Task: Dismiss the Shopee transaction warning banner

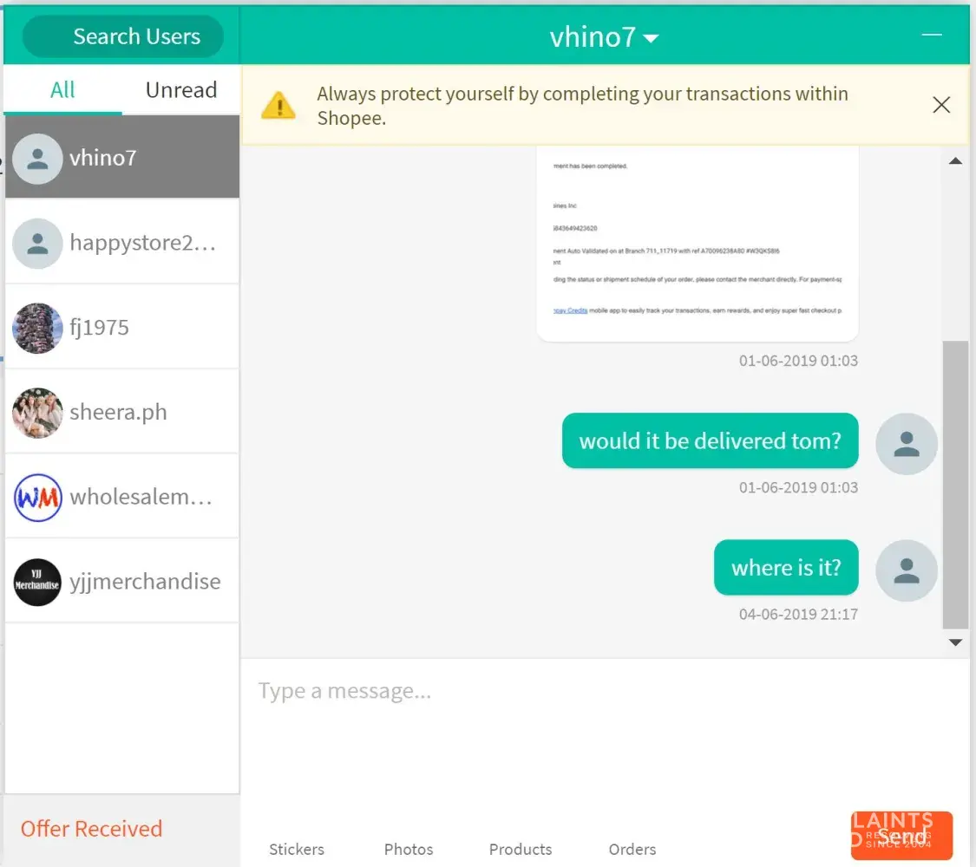Action: click(x=940, y=106)
